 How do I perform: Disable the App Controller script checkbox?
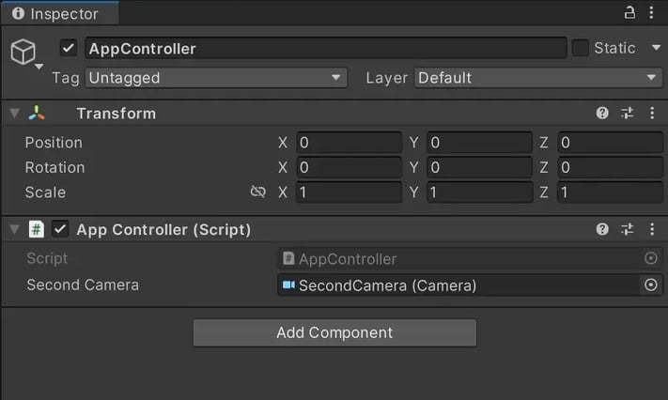(61, 229)
